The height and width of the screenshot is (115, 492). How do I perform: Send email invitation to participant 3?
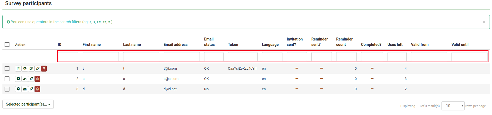[25, 89]
